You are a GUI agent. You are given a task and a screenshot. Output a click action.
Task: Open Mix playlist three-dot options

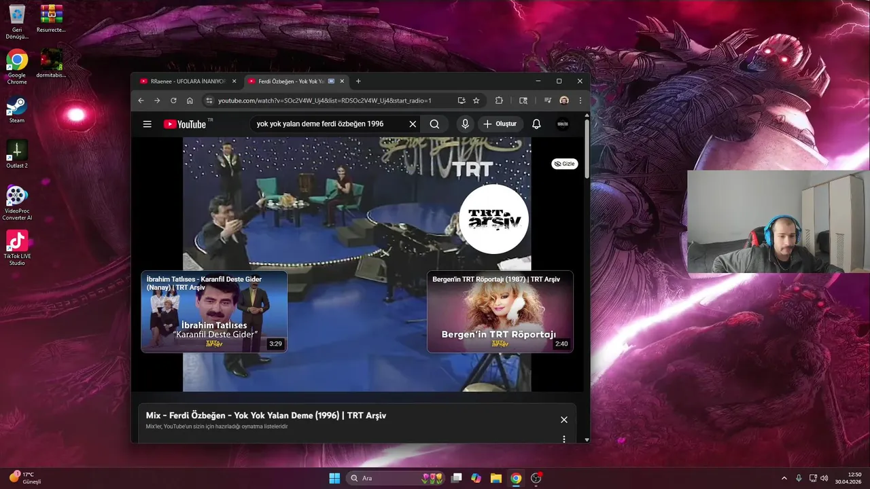(x=563, y=439)
